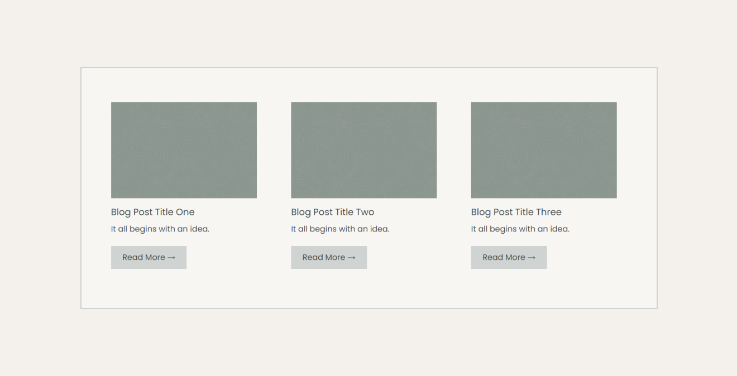This screenshot has width=737, height=376.
Task: Click the arrow icon in second Read More button
Action: (x=353, y=257)
